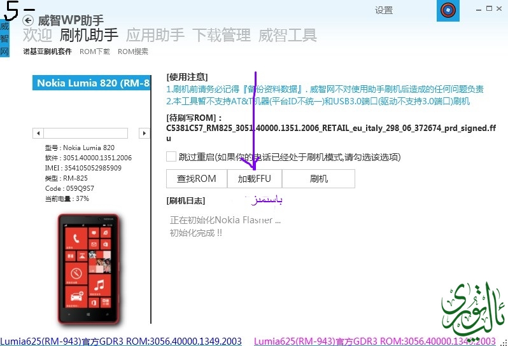This screenshot has width=508, height=346.
Task: Open the 威智工具 tab
Action: (x=288, y=35)
